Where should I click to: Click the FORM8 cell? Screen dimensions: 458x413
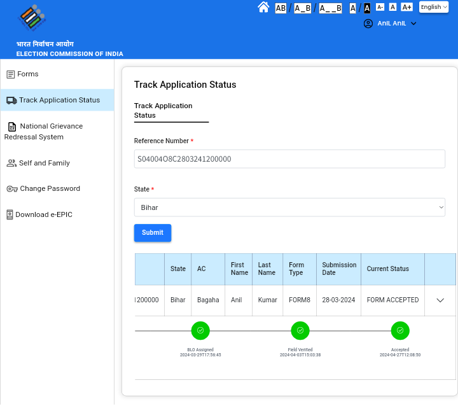click(300, 300)
